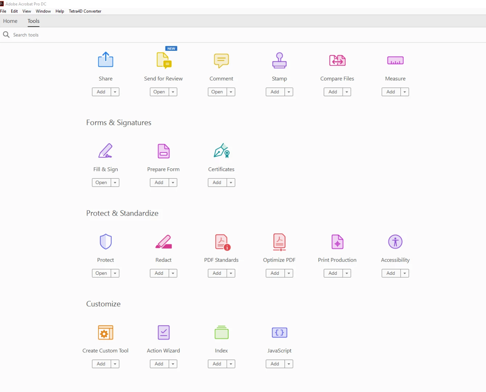Expand the Stamp Add dropdown arrow

point(289,92)
